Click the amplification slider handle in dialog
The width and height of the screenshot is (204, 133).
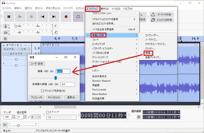pyautogui.click(x=55, y=78)
